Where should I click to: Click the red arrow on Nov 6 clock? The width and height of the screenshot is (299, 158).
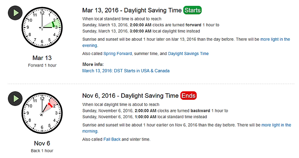point(50,105)
